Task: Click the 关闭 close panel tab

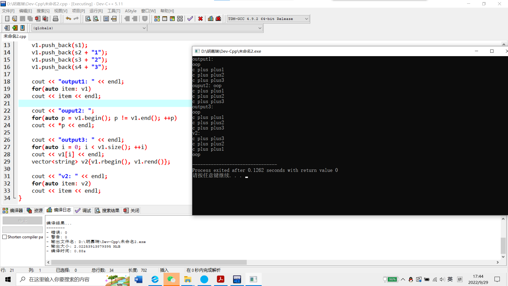Action: coord(131,211)
